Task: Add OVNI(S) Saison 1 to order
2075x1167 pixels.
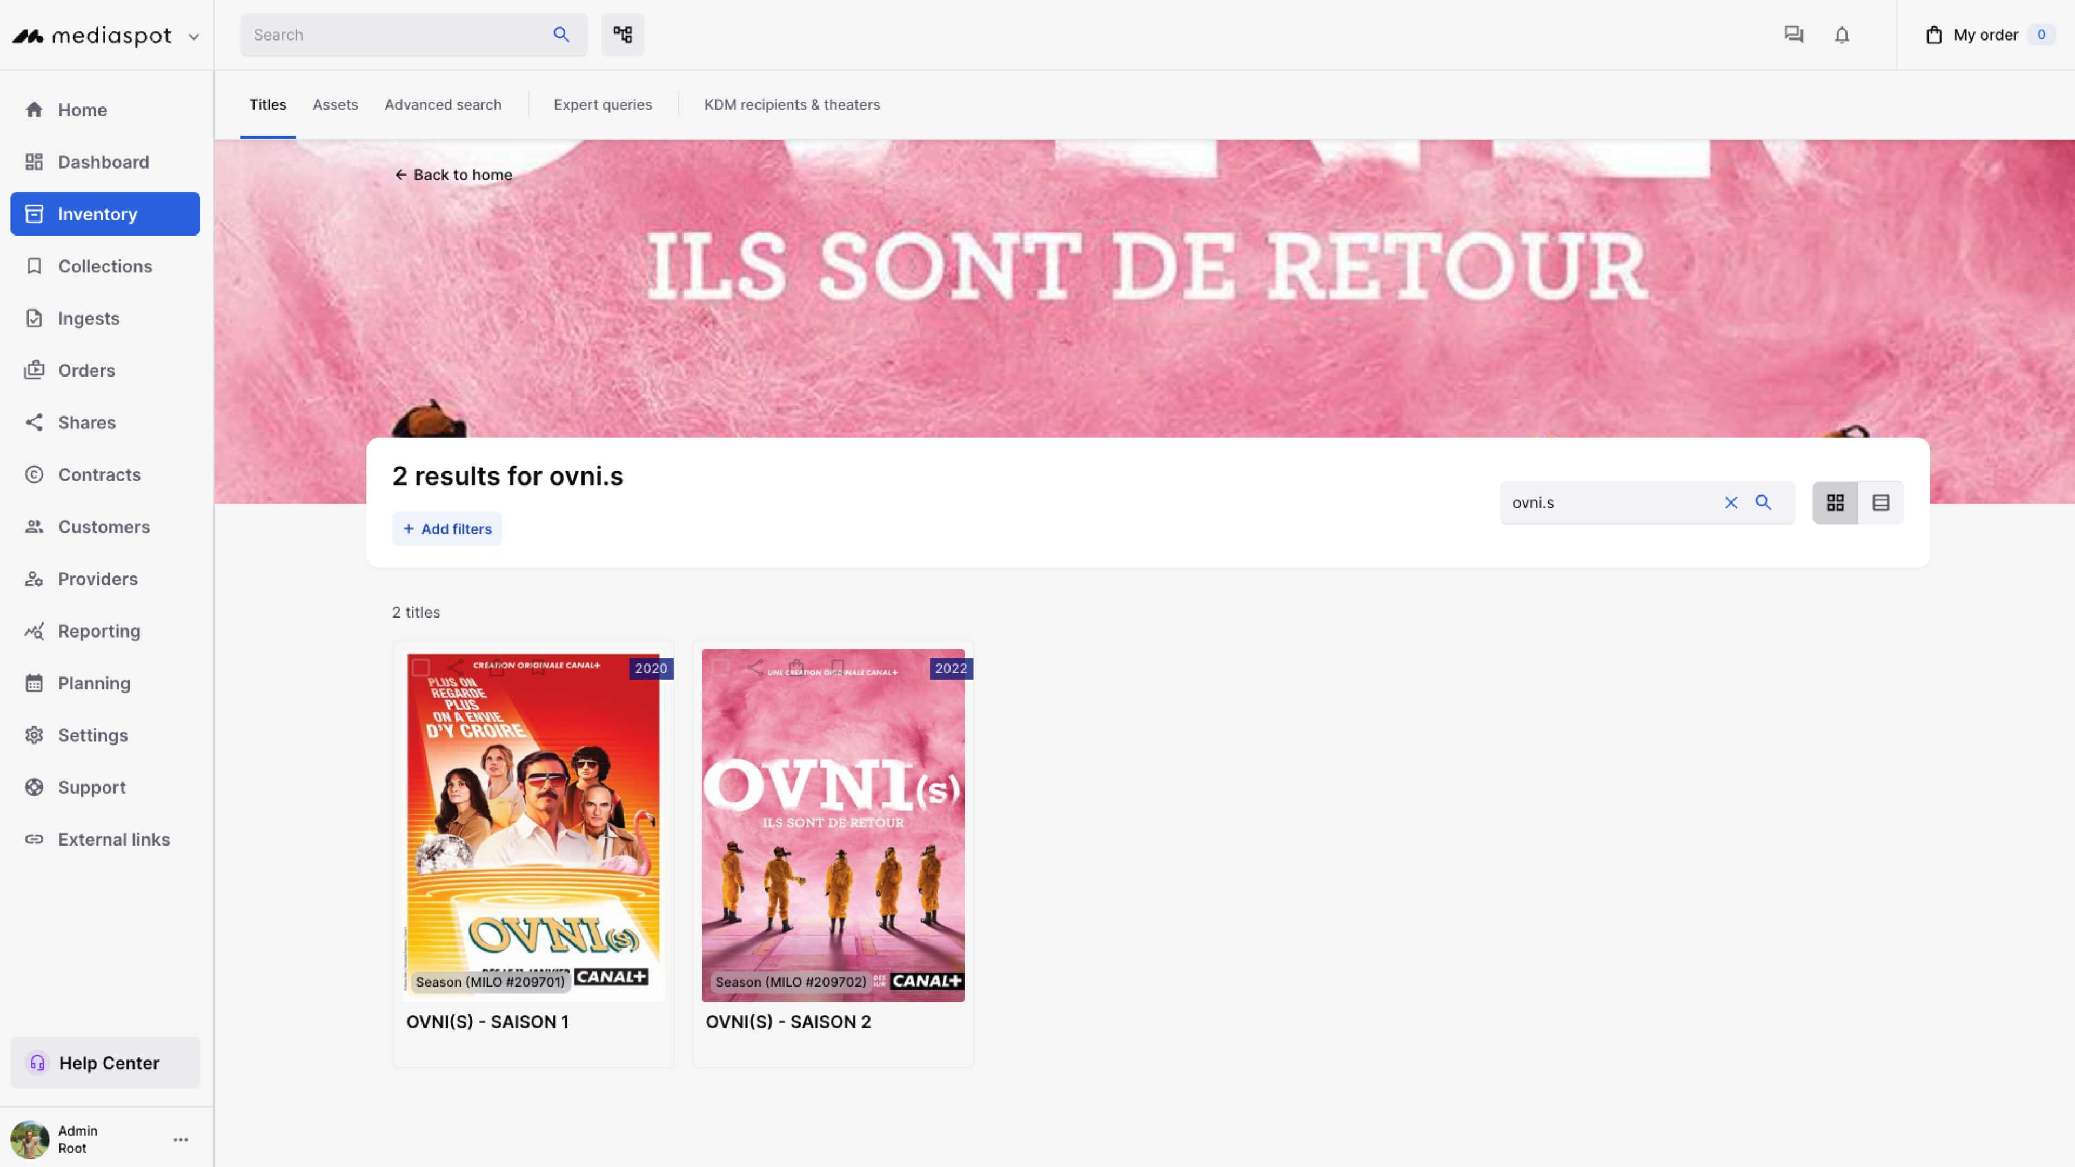Action: point(497,668)
